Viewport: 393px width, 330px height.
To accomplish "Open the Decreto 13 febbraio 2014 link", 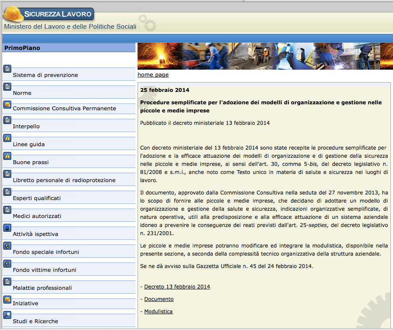I will pos(177,286).
